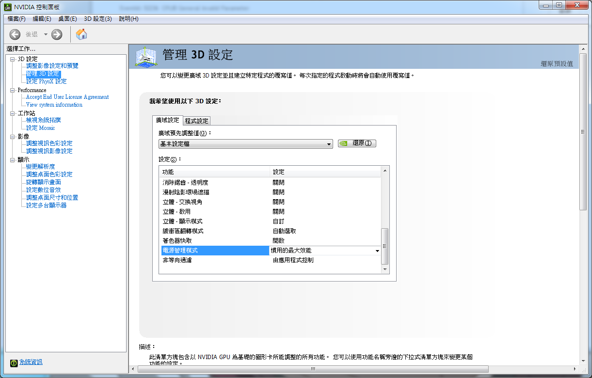Open the 編輯(E) menu

(42, 18)
